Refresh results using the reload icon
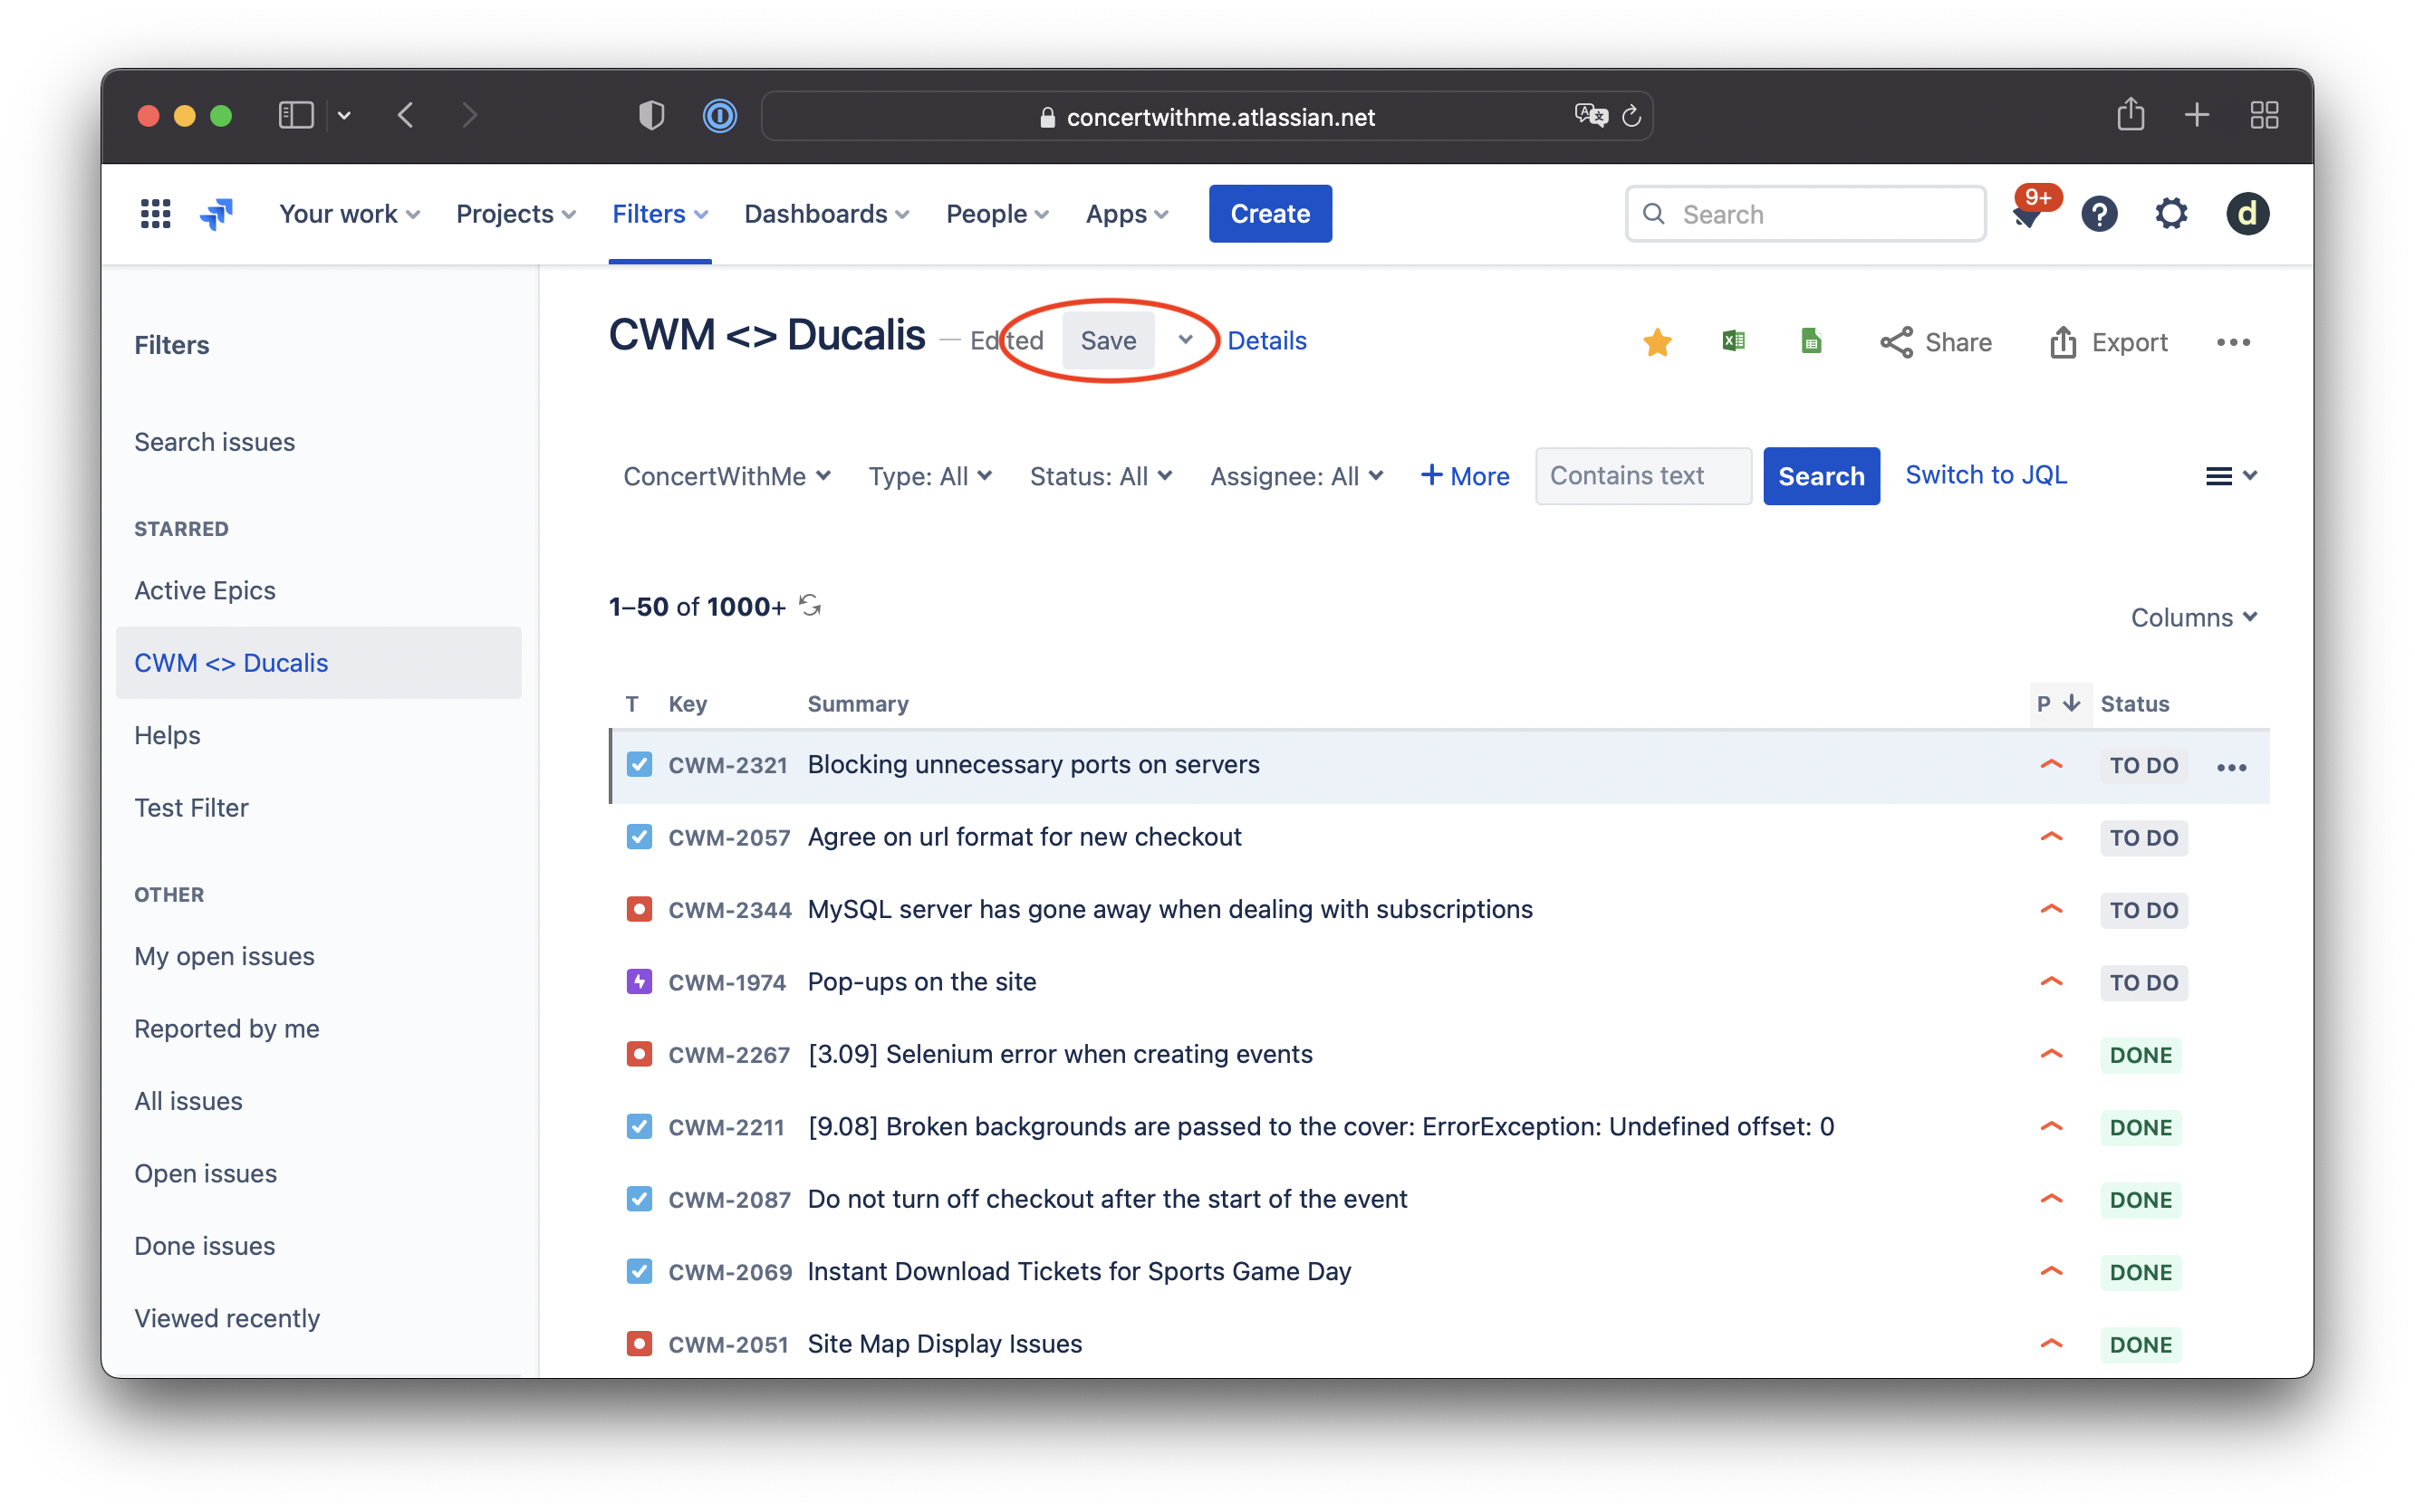Viewport: 2415px width, 1512px height. pyautogui.click(x=809, y=605)
